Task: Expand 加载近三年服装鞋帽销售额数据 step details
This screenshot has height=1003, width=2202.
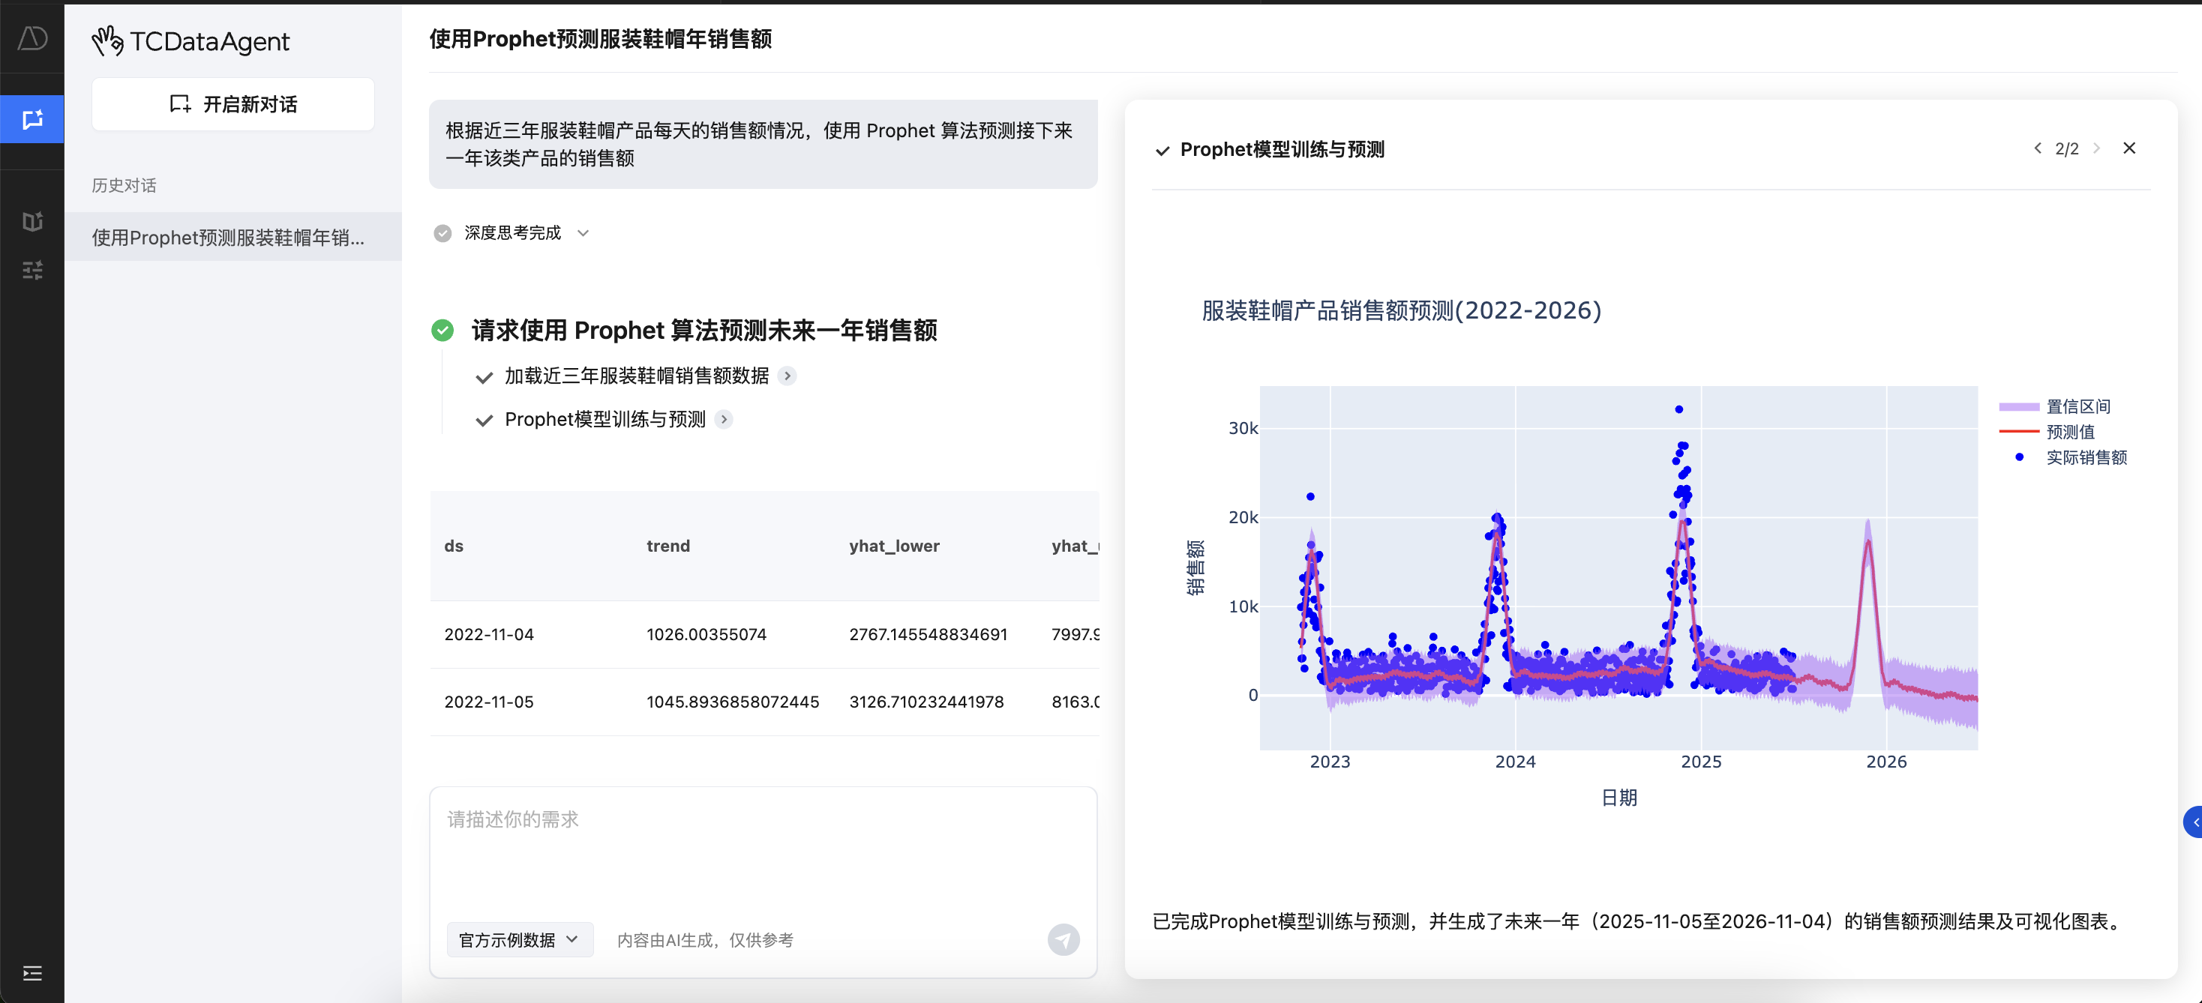Action: point(787,376)
